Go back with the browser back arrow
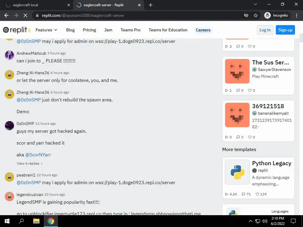 [7, 15]
